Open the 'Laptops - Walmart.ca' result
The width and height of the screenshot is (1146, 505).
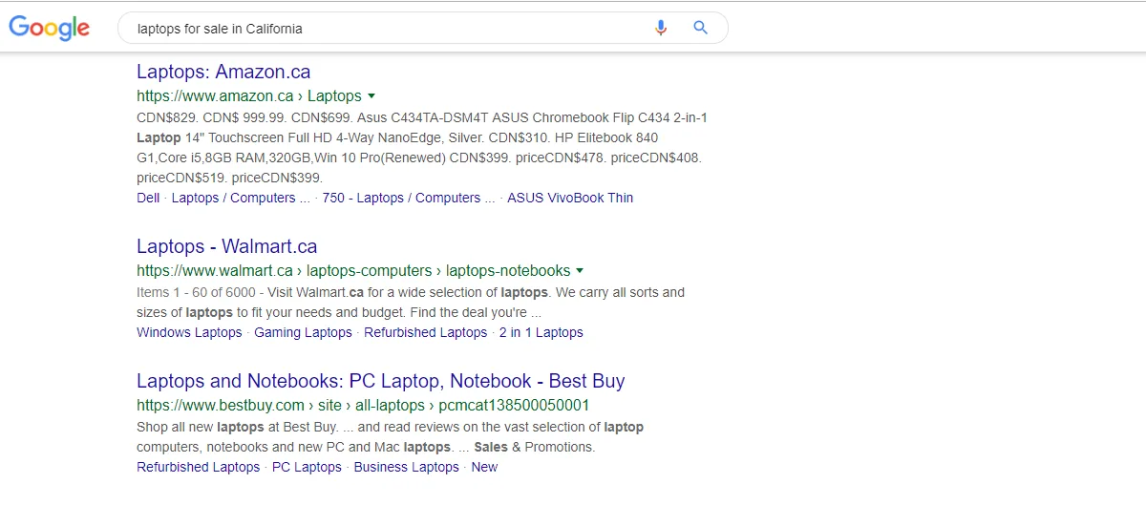click(226, 246)
